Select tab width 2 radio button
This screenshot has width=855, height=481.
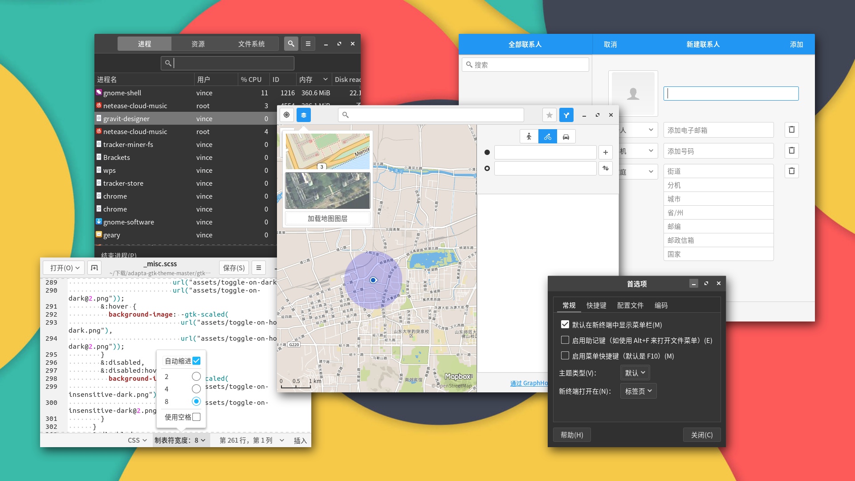point(196,376)
